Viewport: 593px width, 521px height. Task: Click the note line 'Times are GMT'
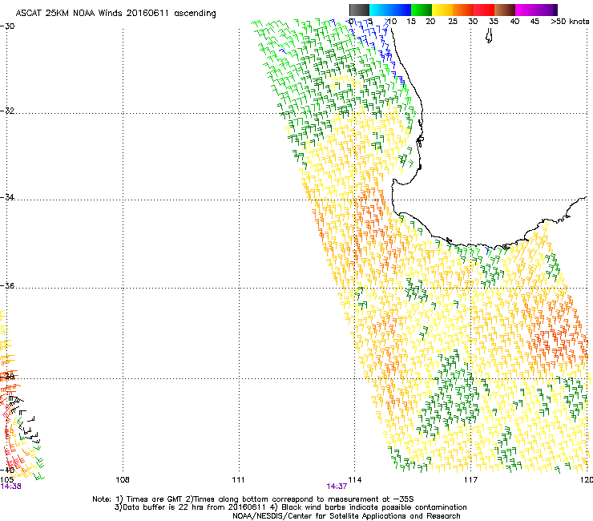pos(155,499)
